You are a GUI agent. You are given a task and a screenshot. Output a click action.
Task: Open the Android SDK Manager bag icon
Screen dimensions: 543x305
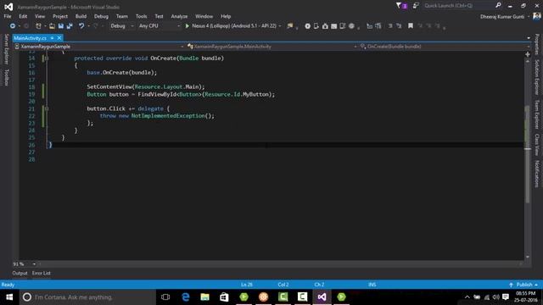point(325,26)
